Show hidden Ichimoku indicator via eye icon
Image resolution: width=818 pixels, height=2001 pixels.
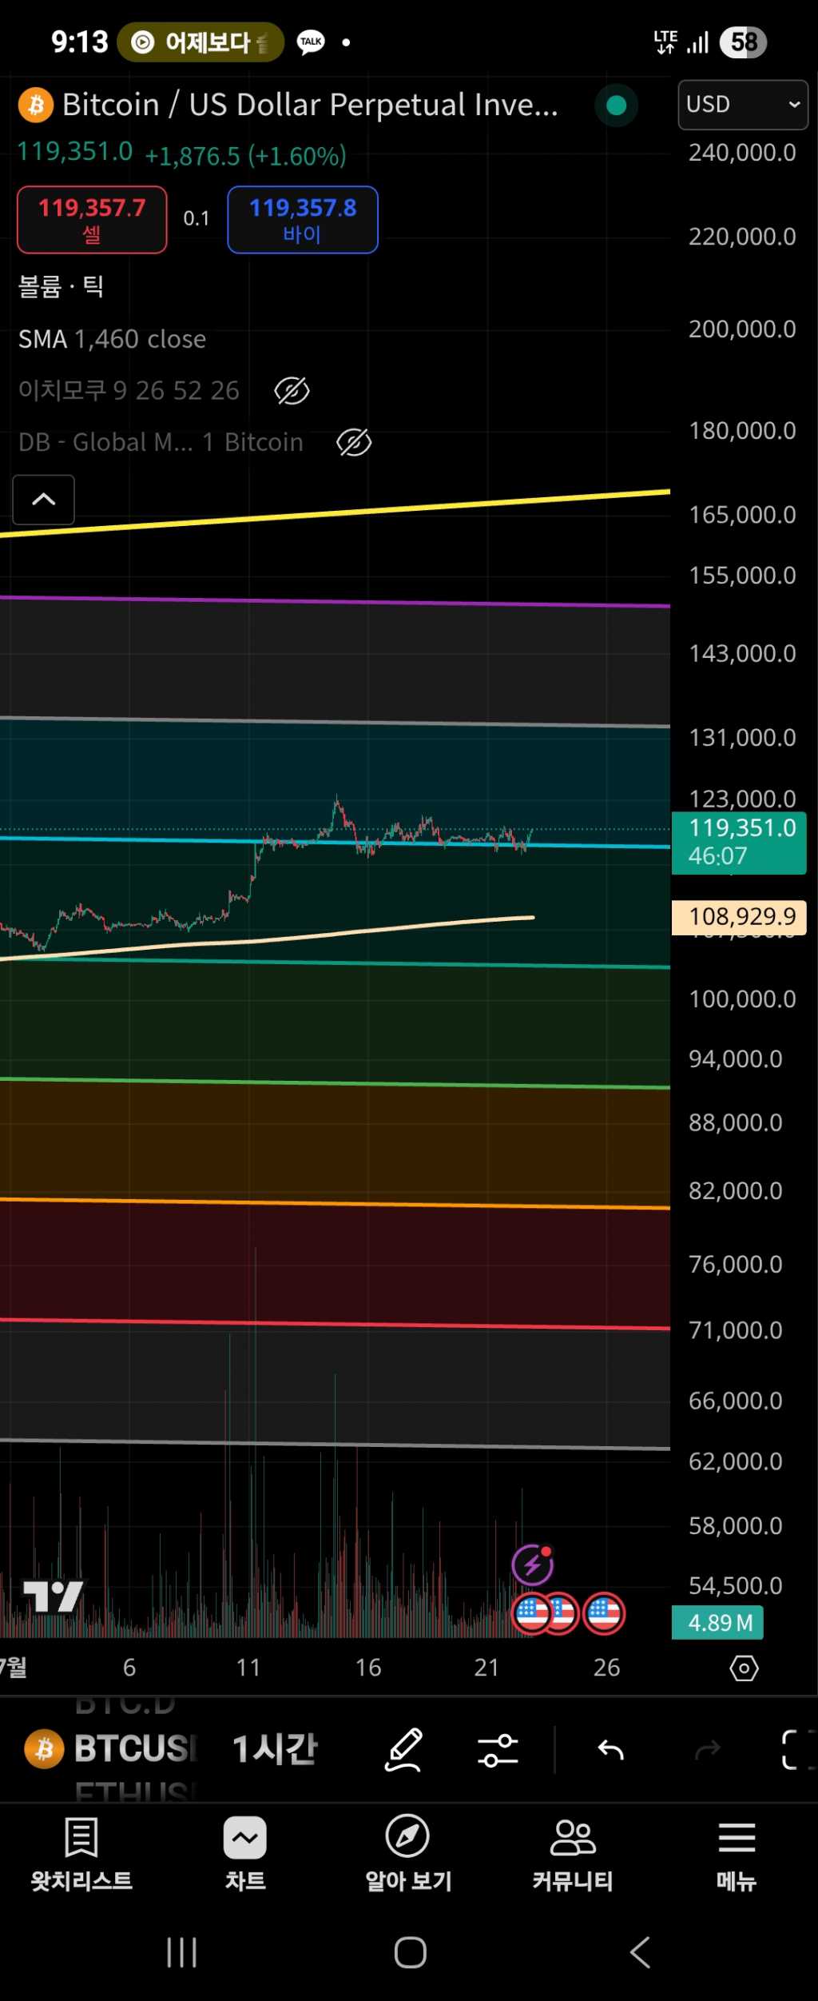click(x=292, y=391)
